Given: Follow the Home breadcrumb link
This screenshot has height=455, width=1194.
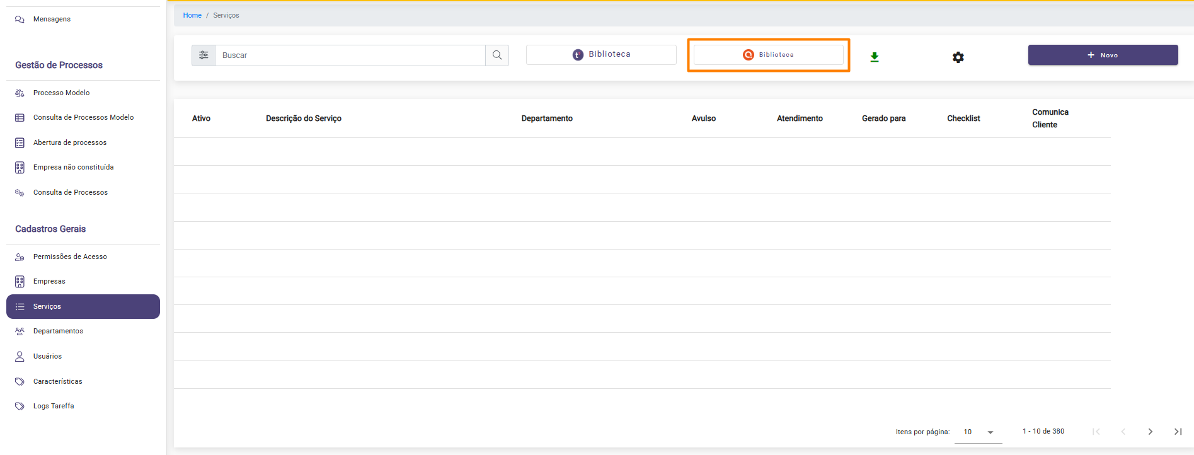Looking at the screenshot, I should pos(192,15).
